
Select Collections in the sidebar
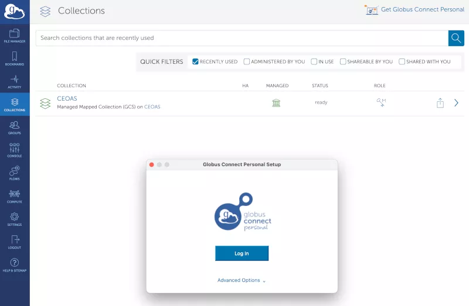[14, 104]
